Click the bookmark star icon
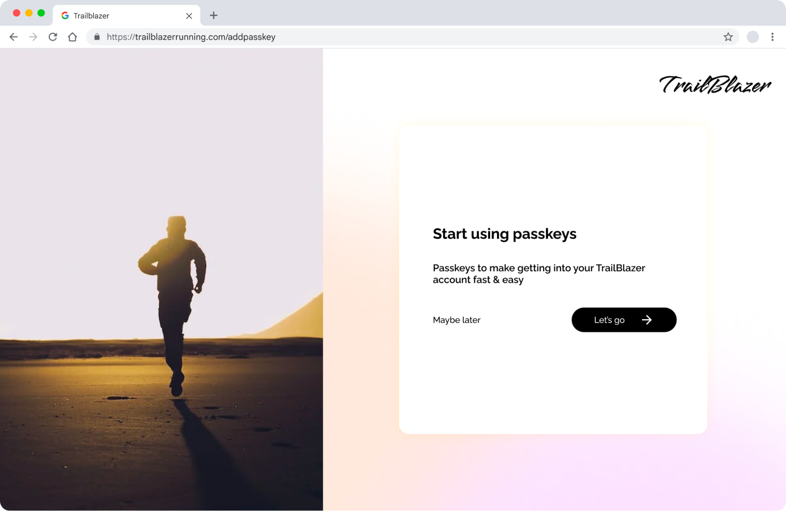Image resolution: width=786 pixels, height=511 pixels. pyautogui.click(x=728, y=37)
